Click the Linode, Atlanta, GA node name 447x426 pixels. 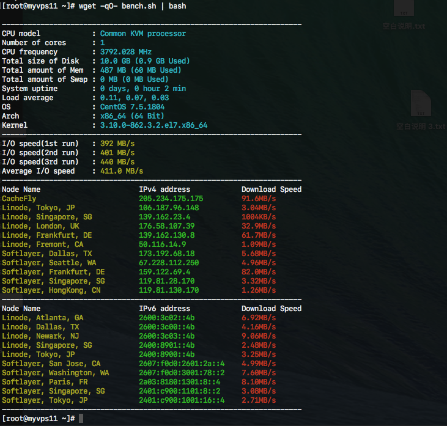[x=43, y=318]
